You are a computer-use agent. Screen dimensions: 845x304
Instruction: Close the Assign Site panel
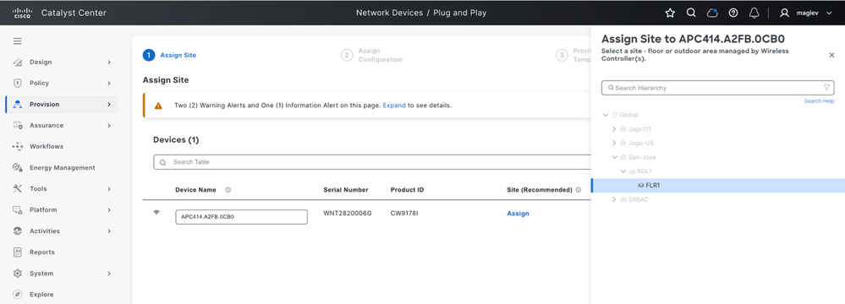click(x=831, y=55)
